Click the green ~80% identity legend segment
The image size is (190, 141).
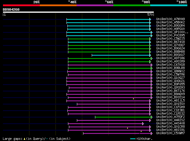(132, 5)
